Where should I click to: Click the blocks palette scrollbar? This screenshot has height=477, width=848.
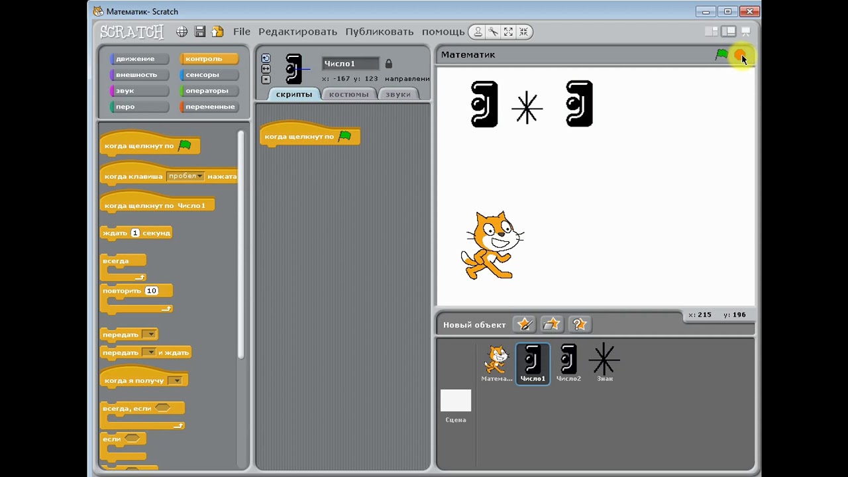pos(241,244)
